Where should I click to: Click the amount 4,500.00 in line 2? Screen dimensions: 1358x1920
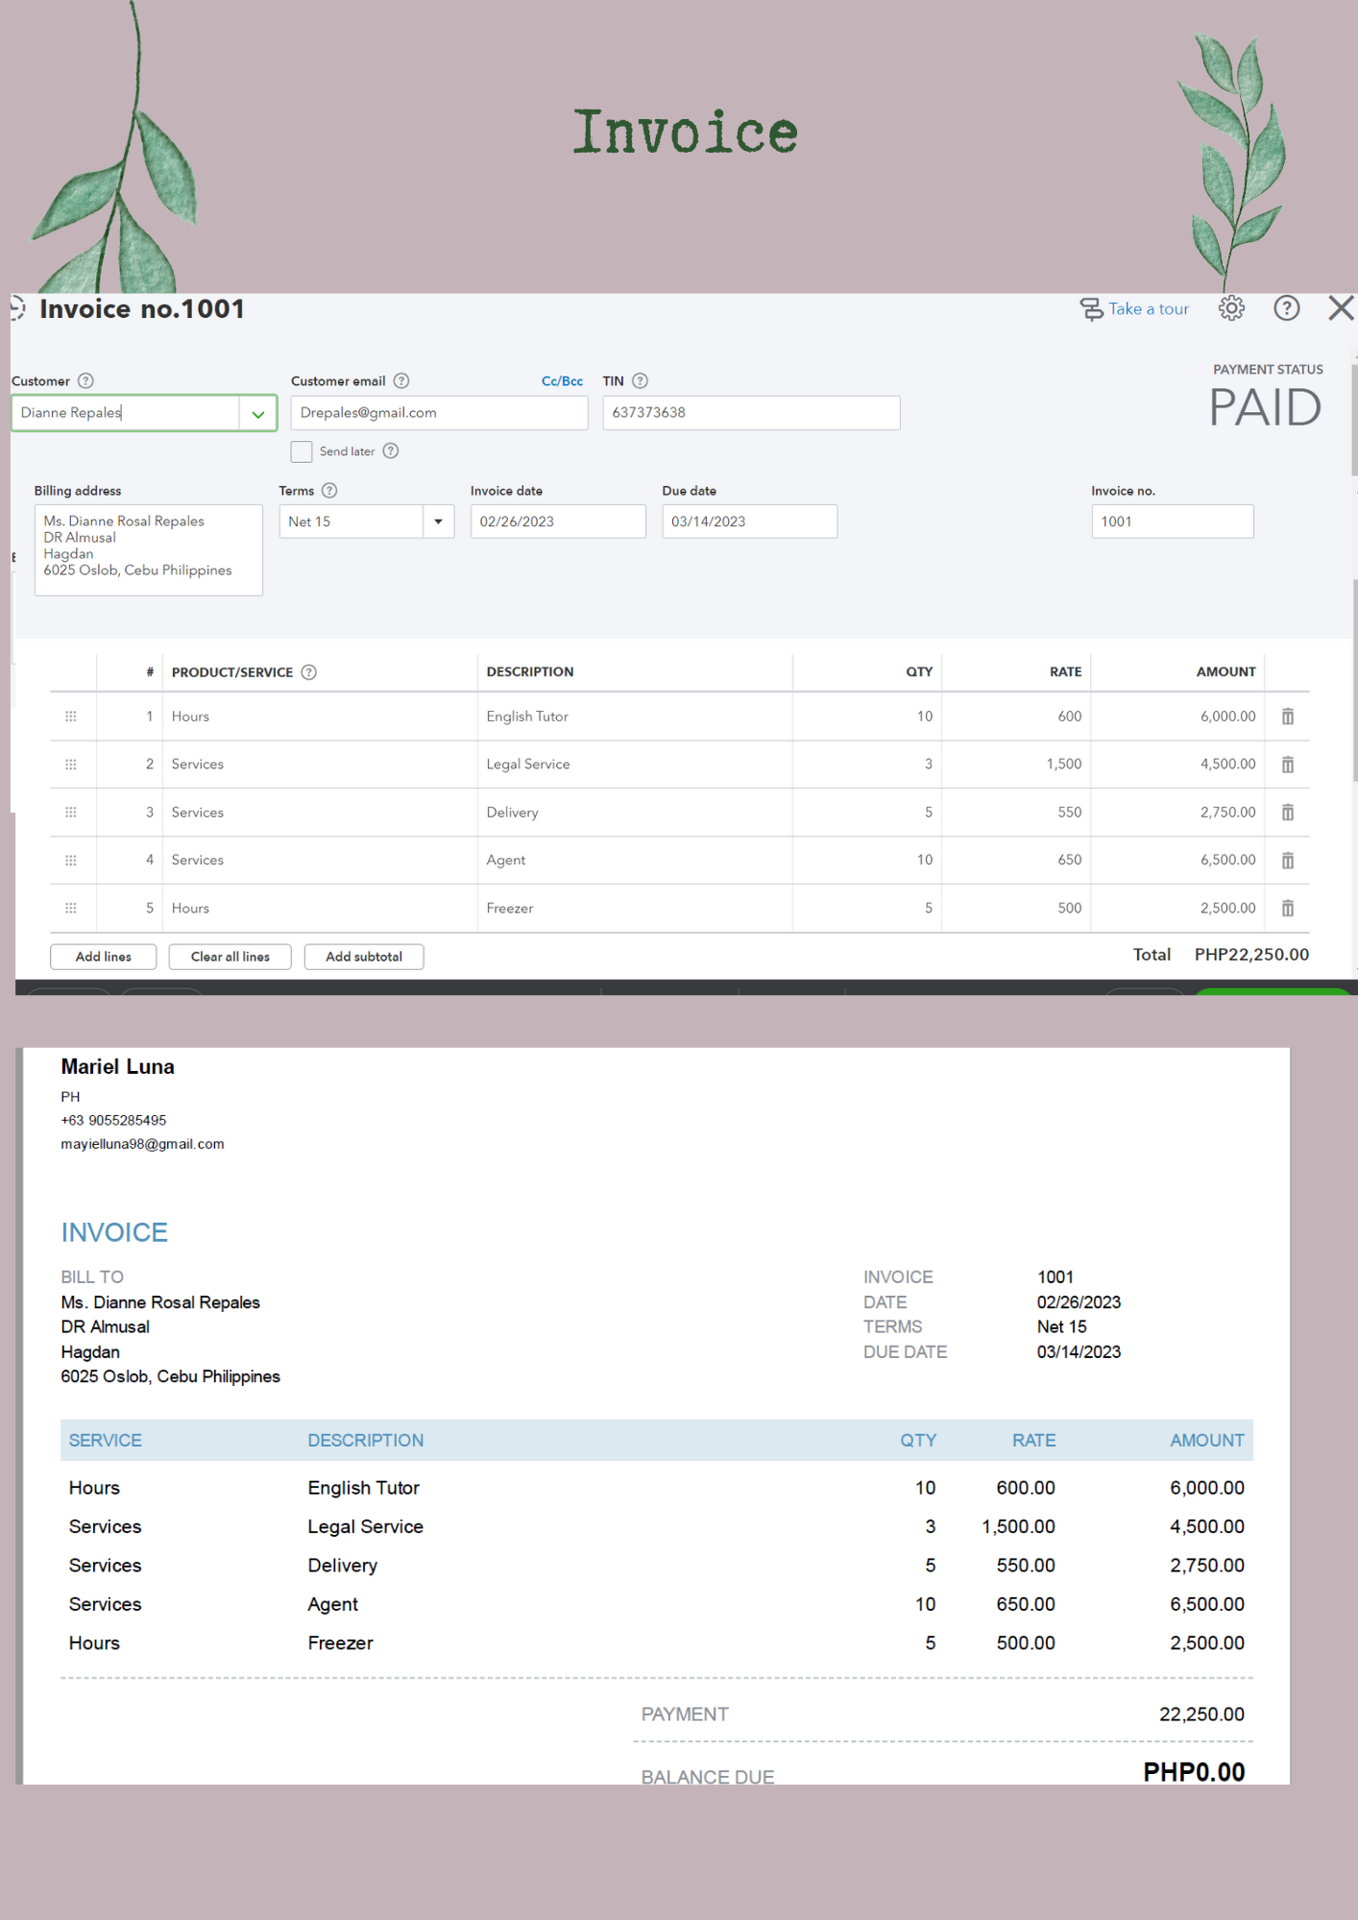[1227, 765]
